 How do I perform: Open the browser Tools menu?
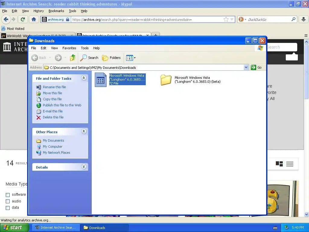(x=72, y=11)
